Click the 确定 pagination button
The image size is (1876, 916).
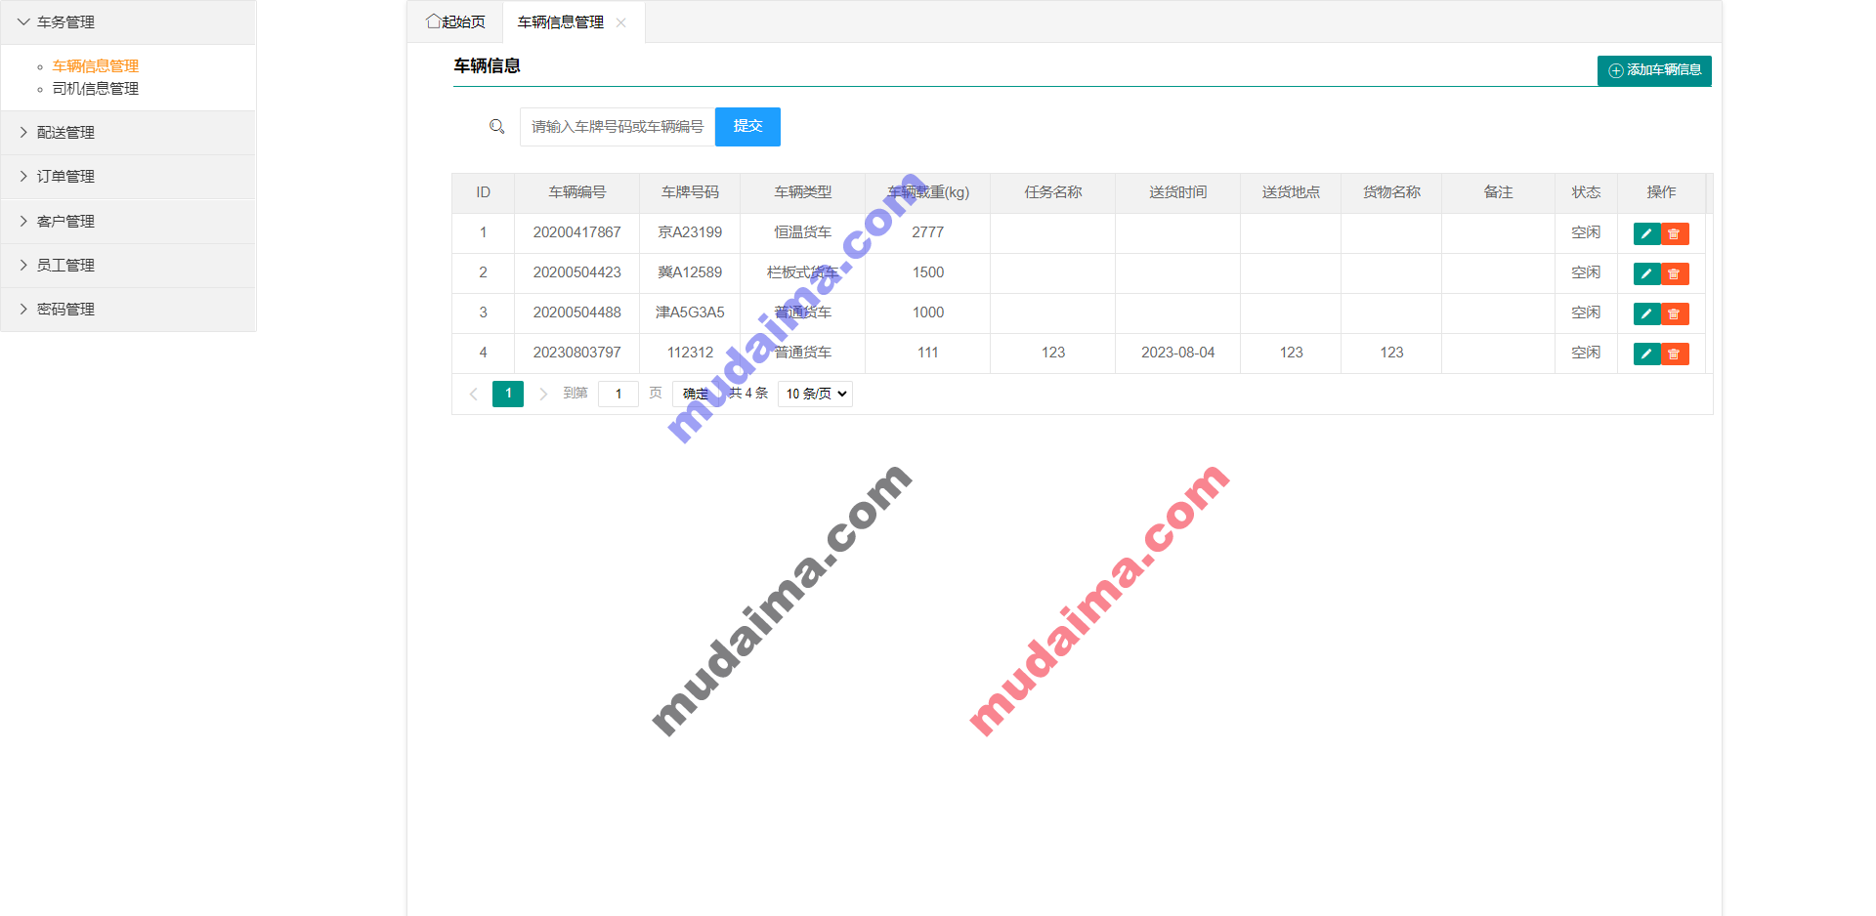click(696, 394)
